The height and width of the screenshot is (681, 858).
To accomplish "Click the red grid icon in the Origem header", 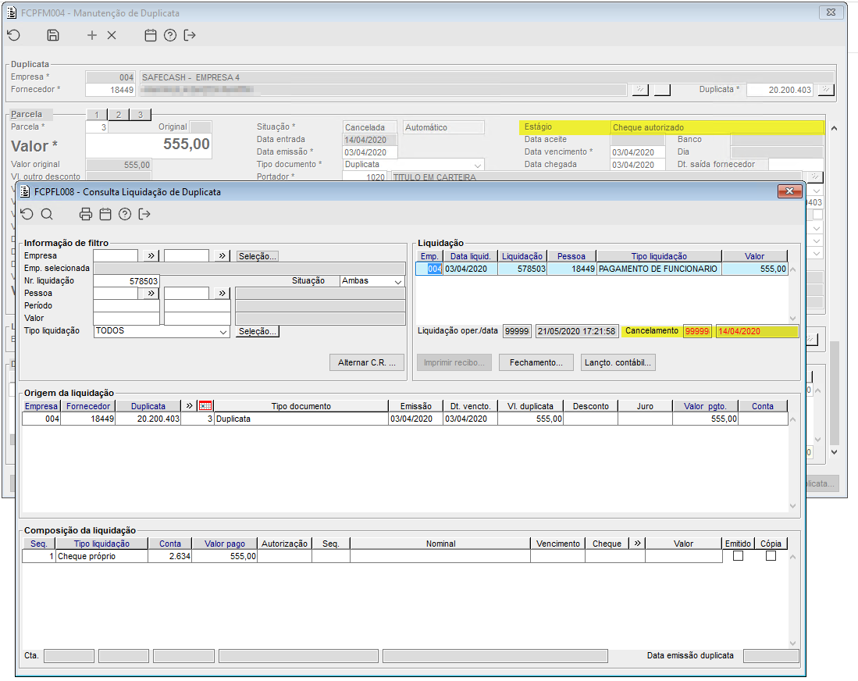I will click(x=205, y=405).
